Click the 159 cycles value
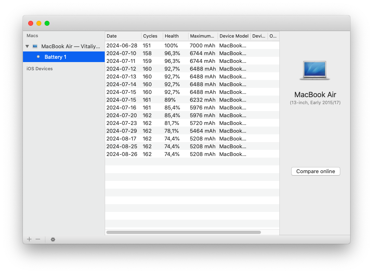 [x=147, y=61]
